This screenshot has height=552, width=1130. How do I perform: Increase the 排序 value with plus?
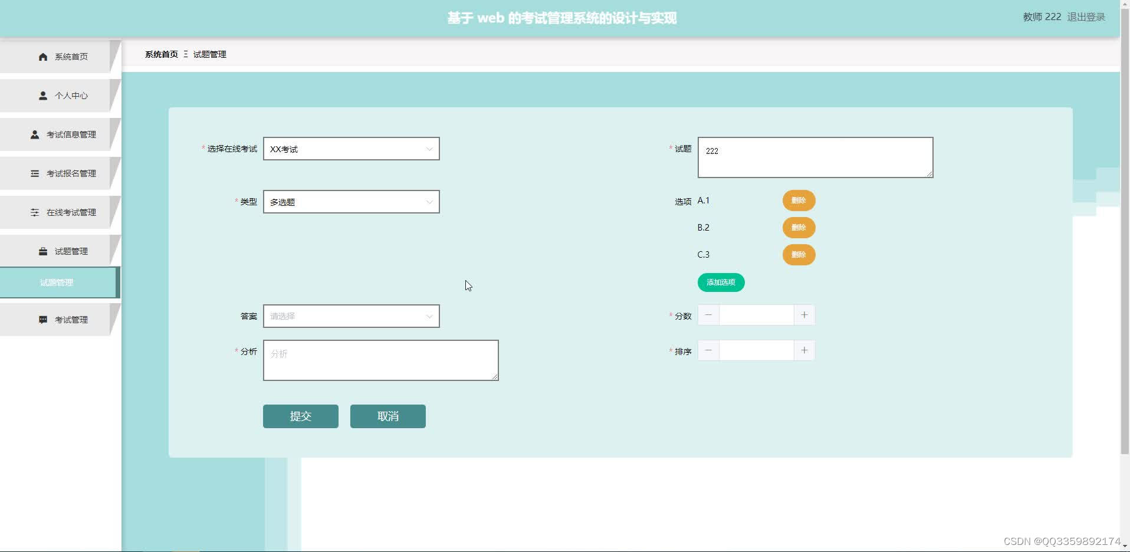pyautogui.click(x=804, y=350)
